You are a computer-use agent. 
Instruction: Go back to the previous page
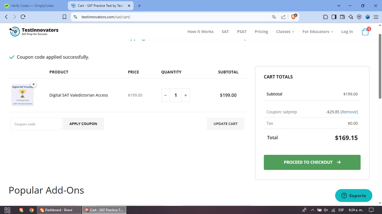(x=6, y=17)
